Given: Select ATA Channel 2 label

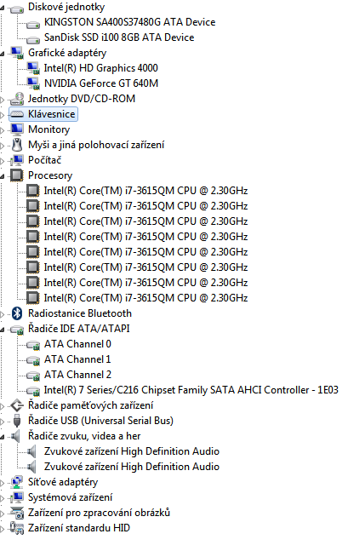Looking at the screenshot, I should coord(77,375).
